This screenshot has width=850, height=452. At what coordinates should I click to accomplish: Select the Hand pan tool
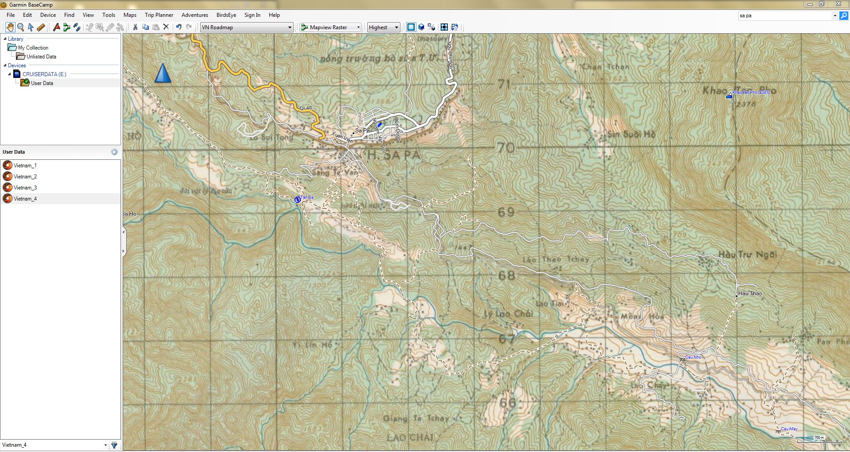click(10, 27)
